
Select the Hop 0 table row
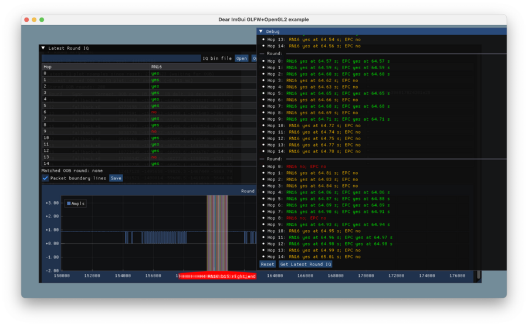[x=149, y=73]
